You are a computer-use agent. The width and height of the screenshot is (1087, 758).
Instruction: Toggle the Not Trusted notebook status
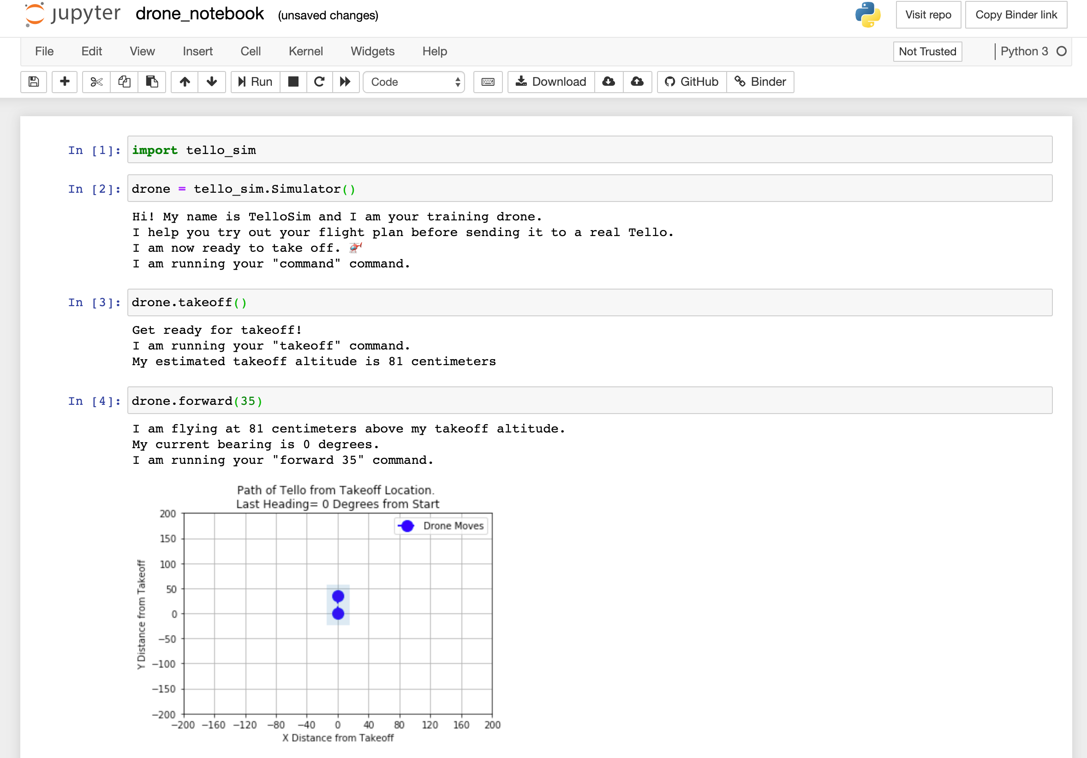[x=927, y=51]
